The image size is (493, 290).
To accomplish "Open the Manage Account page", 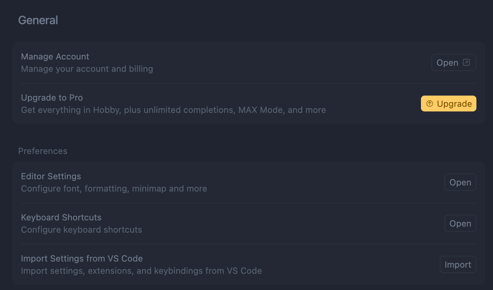I will pyautogui.click(x=454, y=62).
